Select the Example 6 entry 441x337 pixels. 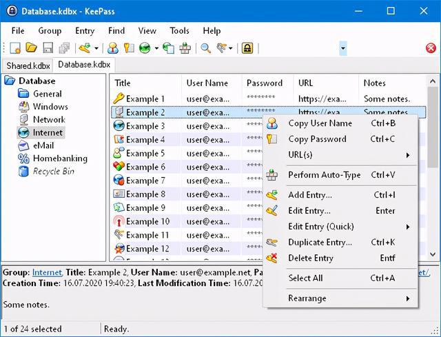point(145,167)
